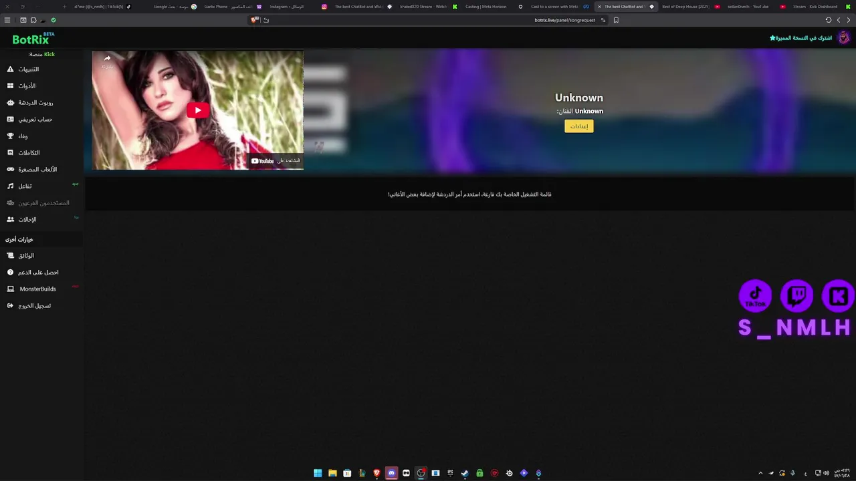Open احصل على الدعم support link
The image size is (856, 481).
(41, 273)
